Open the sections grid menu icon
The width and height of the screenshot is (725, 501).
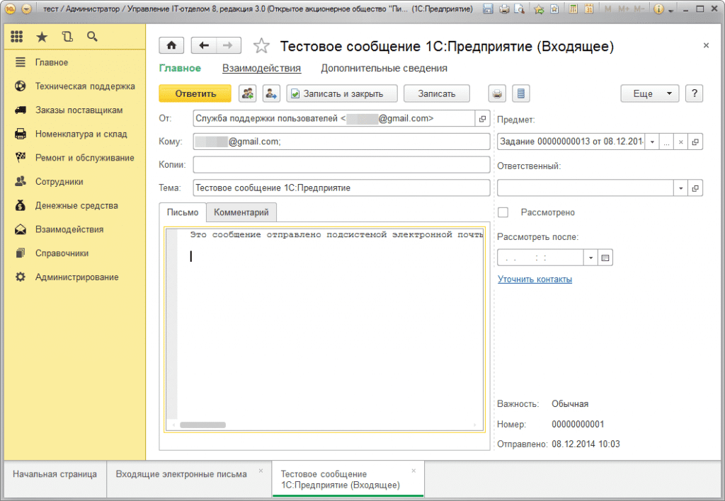(17, 37)
